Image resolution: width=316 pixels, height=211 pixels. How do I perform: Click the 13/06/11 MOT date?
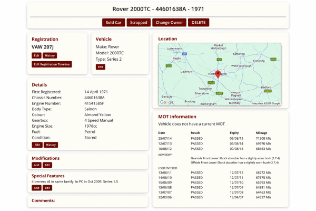pos(165,172)
